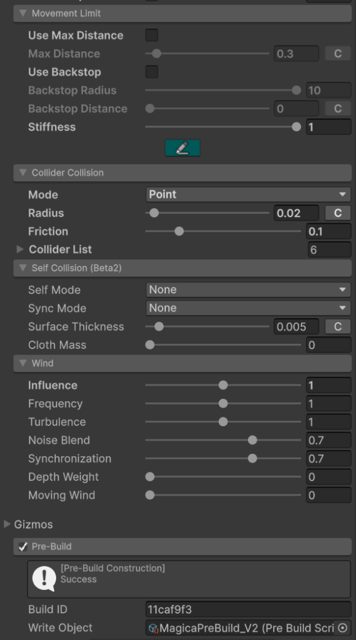Click the Surface Thickness curve C button
This screenshot has width=356, height=640.
pyautogui.click(x=338, y=326)
